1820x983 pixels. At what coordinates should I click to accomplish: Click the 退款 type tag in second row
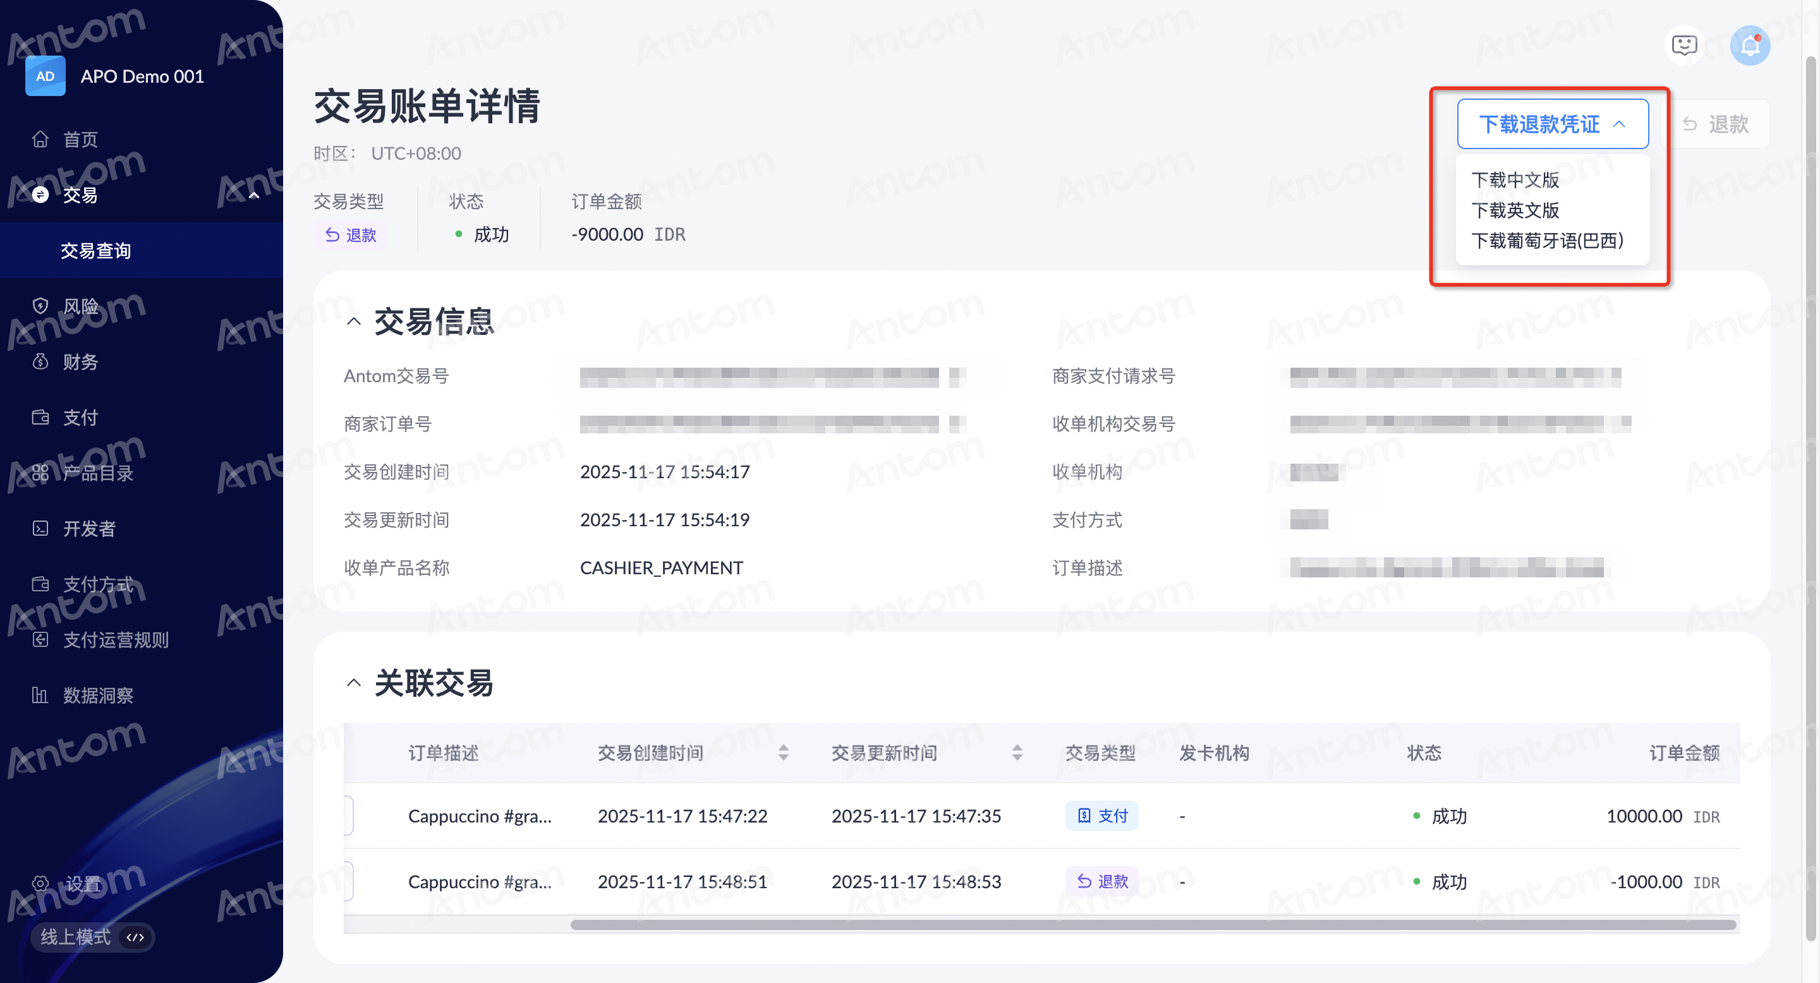coord(1101,881)
